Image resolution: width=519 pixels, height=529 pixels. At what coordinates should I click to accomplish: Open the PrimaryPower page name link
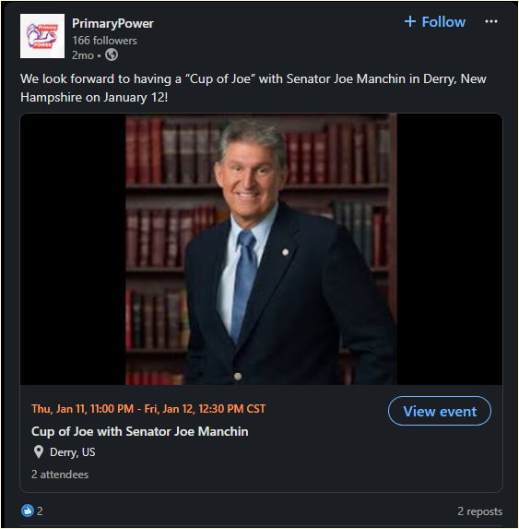click(x=112, y=23)
